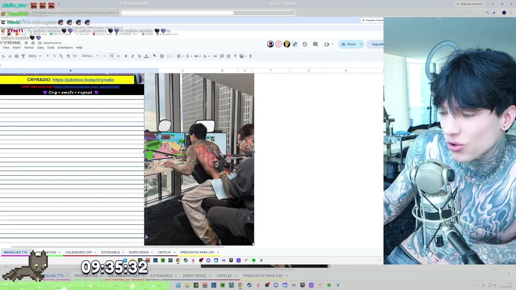Print the spreadsheet using the printer icon
The height and width of the screenshot is (290, 516).
pos(17,56)
